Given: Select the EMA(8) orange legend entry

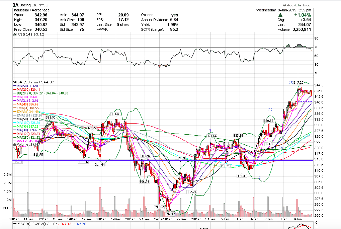Looking at the screenshot, I should coord(27,111).
